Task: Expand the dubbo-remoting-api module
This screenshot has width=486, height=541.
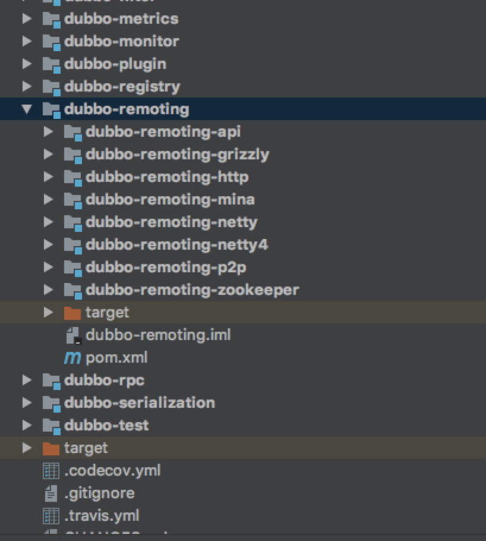Action: 48,132
